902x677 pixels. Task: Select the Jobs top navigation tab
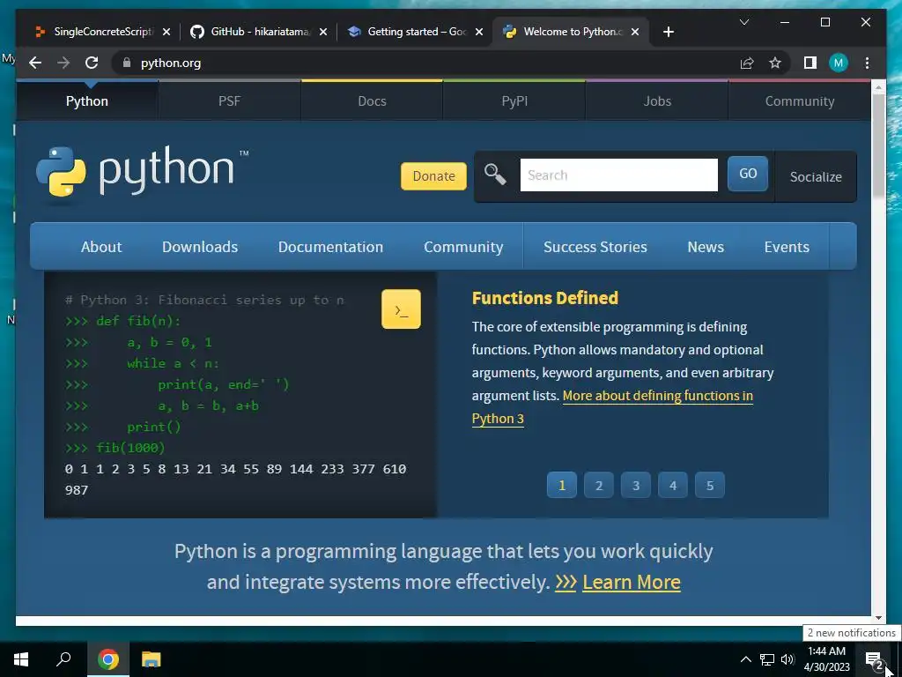pos(657,101)
